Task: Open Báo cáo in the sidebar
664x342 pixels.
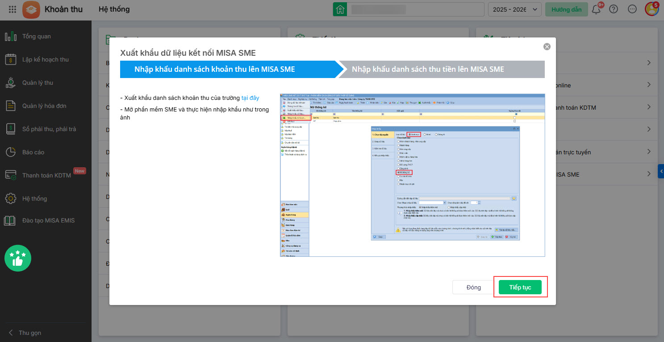Action: click(x=46, y=152)
